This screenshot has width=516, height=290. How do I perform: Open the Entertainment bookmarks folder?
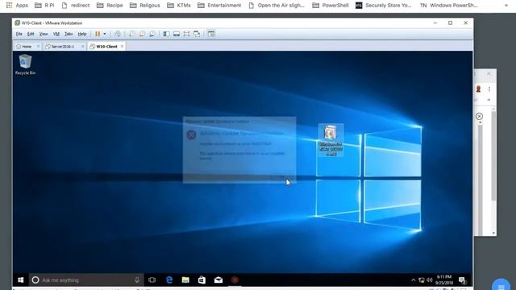pyautogui.click(x=219, y=6)
